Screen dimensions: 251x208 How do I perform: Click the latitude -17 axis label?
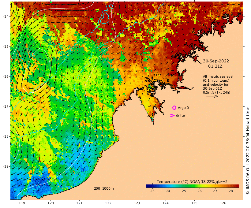click(x=6, y=106)
